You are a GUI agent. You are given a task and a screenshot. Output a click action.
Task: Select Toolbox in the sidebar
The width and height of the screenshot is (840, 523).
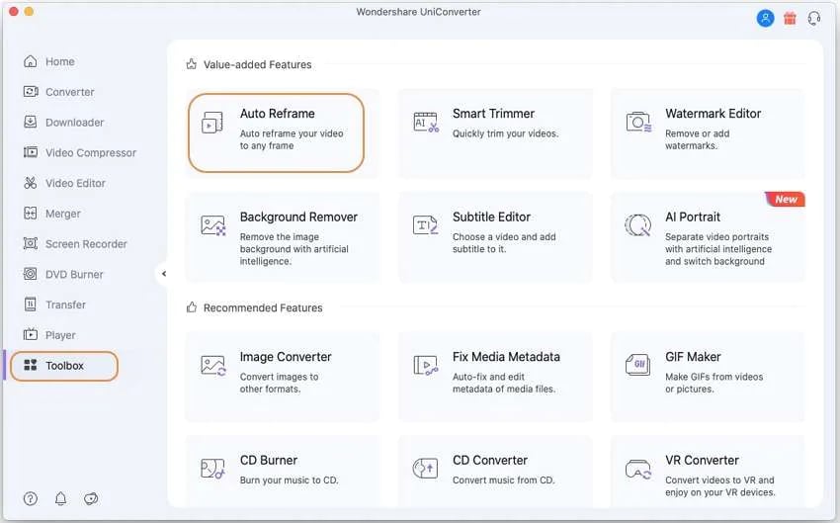tap(64, 366)
